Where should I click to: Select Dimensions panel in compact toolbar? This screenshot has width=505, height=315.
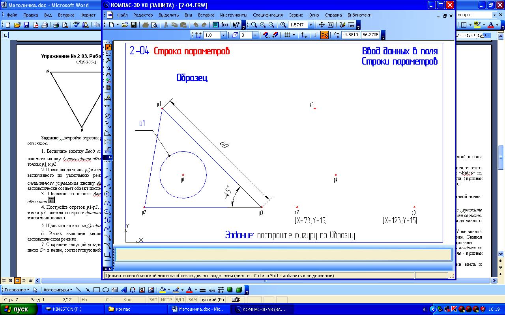point(108,47)
